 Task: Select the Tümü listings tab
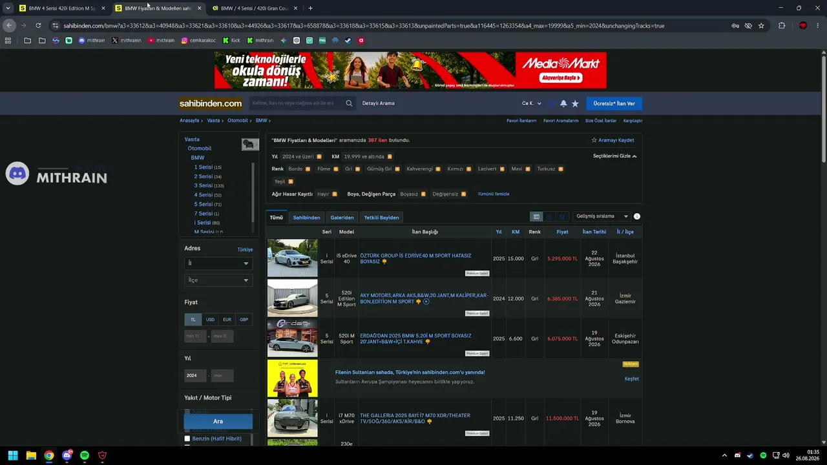[x=277, y=218]
